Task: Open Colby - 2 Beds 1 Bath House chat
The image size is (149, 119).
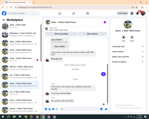Action: point(20,60)
